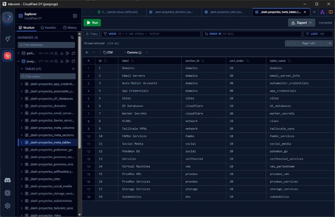Image resolution: width=335 pixels, height=217 pixels.
Task: Close the _dash-proyectos_meta_tables tab
Action: tap(305, 12)
